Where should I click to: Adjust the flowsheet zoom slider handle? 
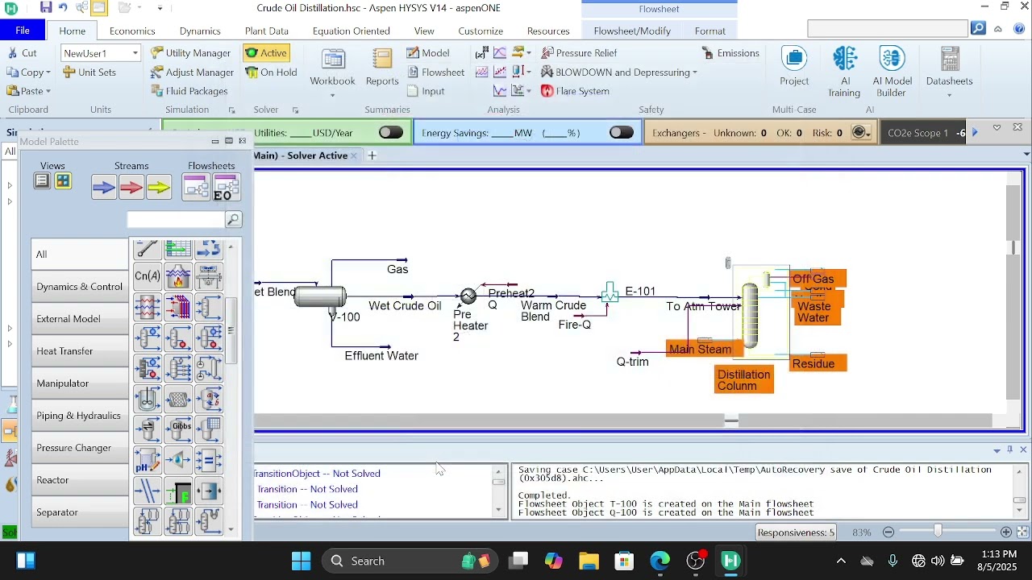click(x=938, y=532)
